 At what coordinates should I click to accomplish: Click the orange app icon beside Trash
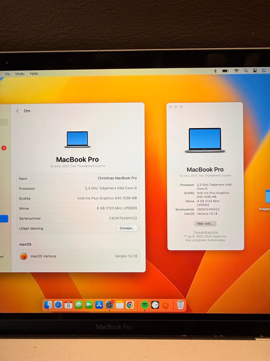click(165, 305)
